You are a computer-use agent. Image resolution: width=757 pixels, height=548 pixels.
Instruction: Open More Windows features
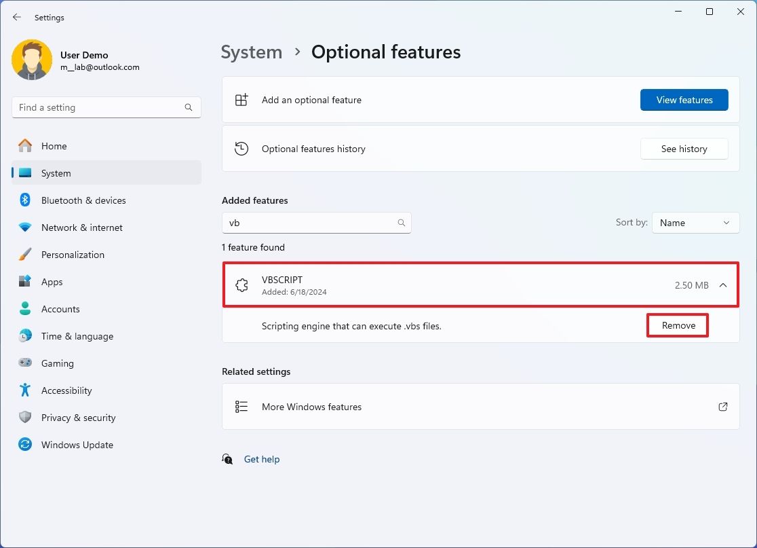coord(480,407)
